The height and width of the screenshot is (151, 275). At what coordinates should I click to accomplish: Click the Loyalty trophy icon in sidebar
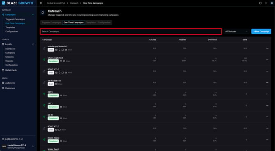click(x=3, y=44)
